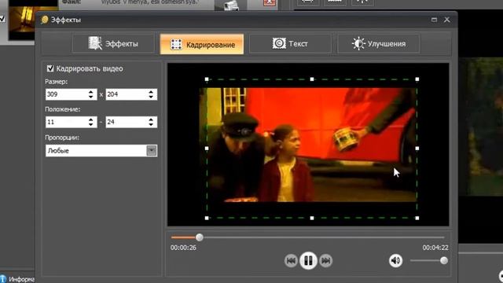
Task: Open the Пропорции dropdown showing Любые
Action: (101, 150)
